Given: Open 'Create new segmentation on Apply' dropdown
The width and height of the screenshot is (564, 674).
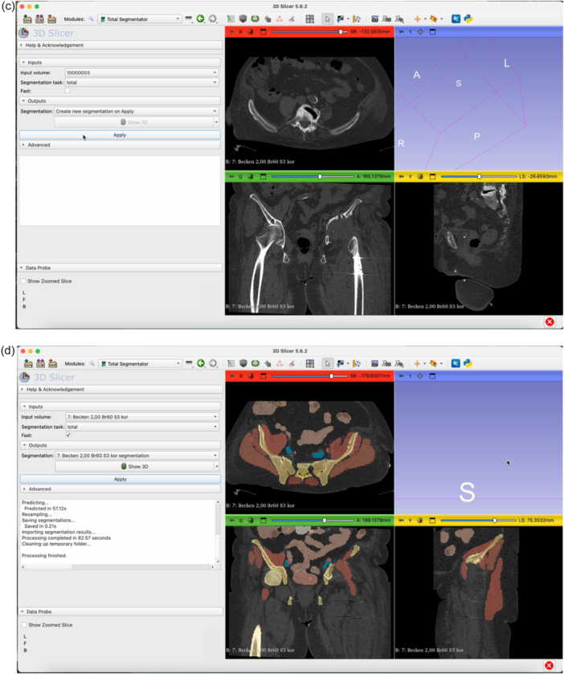Looking at the screenshot, I should (x=137, y=112).
